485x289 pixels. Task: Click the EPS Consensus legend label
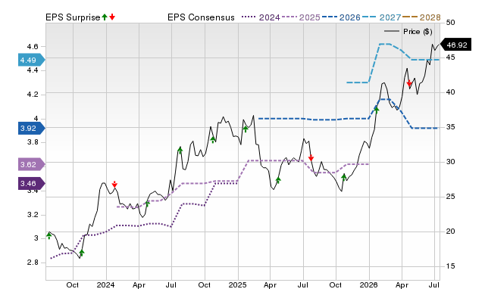pos(201,17)
